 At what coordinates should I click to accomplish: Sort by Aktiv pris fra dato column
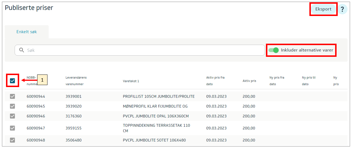tap(215, 81)
